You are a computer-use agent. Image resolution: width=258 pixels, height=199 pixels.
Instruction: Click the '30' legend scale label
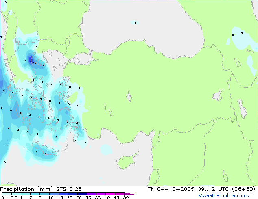89,197
